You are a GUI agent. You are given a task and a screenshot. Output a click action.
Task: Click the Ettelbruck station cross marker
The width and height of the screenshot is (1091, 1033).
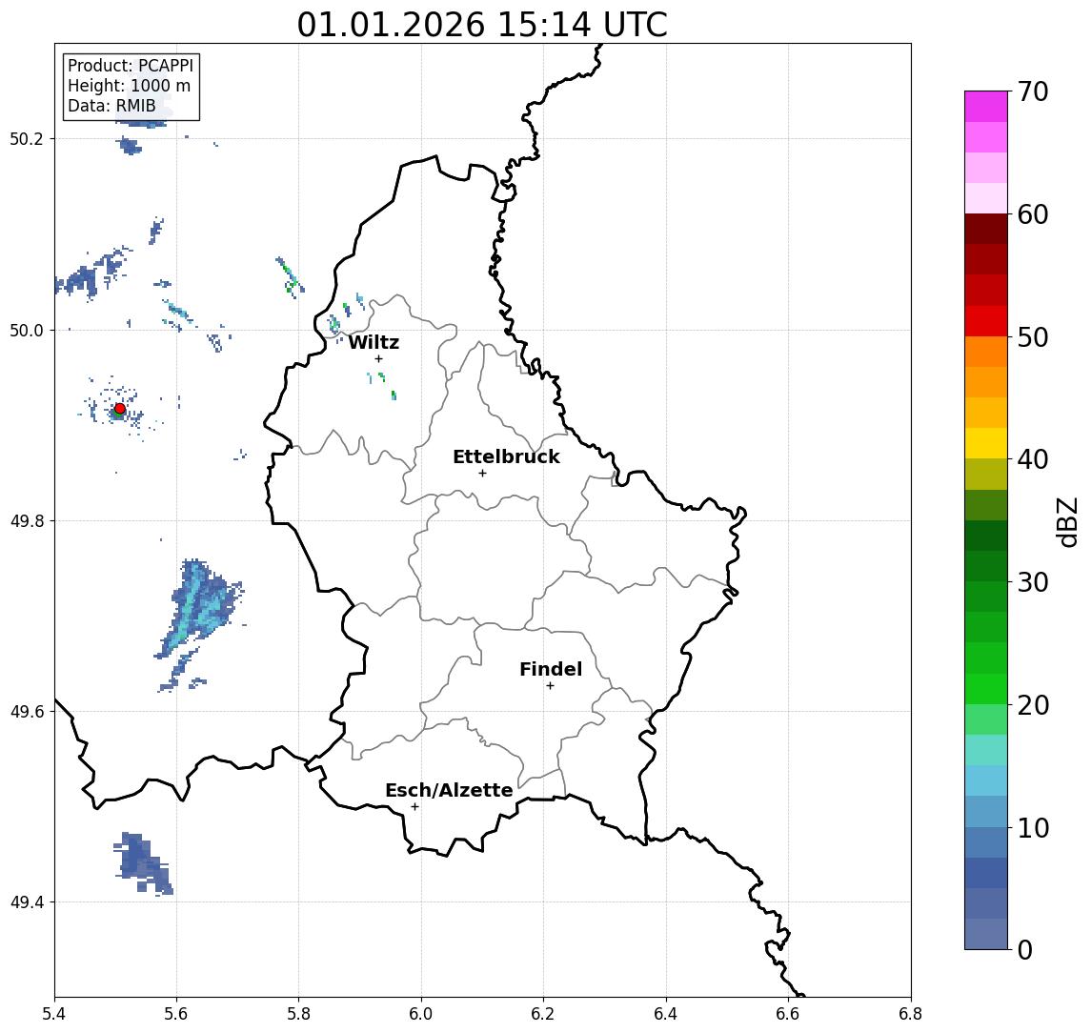(x=482, y=474)
